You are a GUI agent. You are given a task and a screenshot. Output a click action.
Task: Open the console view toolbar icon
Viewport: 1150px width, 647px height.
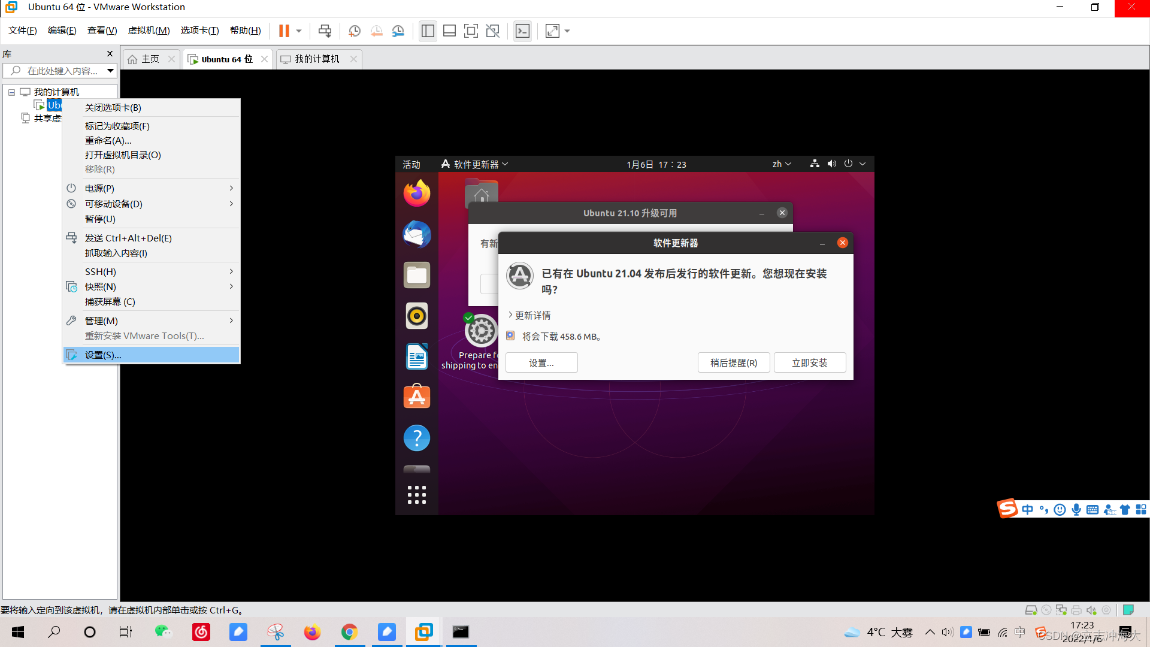point(522,31)
